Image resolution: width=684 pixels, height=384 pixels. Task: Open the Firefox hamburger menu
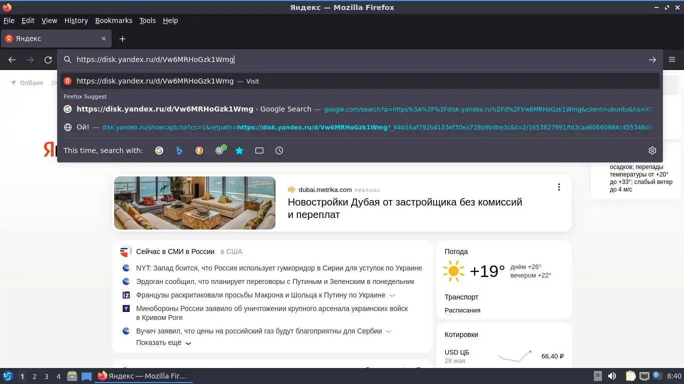(x=672, y=59)
